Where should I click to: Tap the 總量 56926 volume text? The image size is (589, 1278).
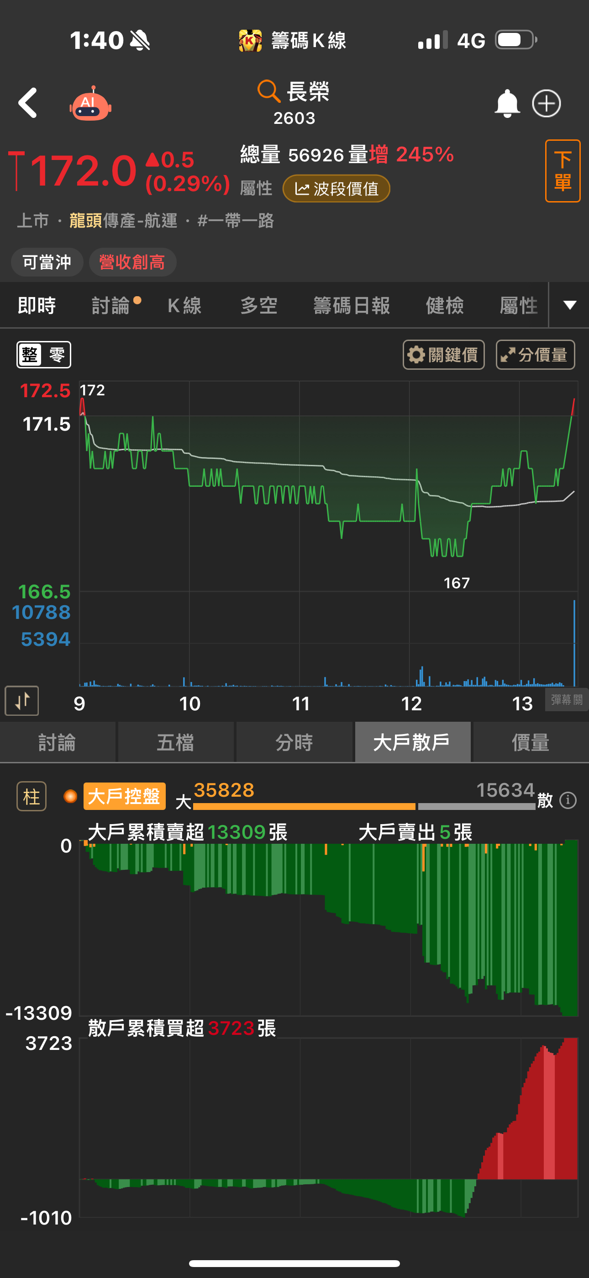[293, 155]
